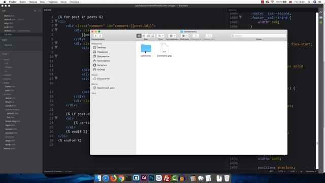The width and height of the screenshot is (325, 183).
Task: Open the Finder menu in the menu bar
Action: click(13, 2)
